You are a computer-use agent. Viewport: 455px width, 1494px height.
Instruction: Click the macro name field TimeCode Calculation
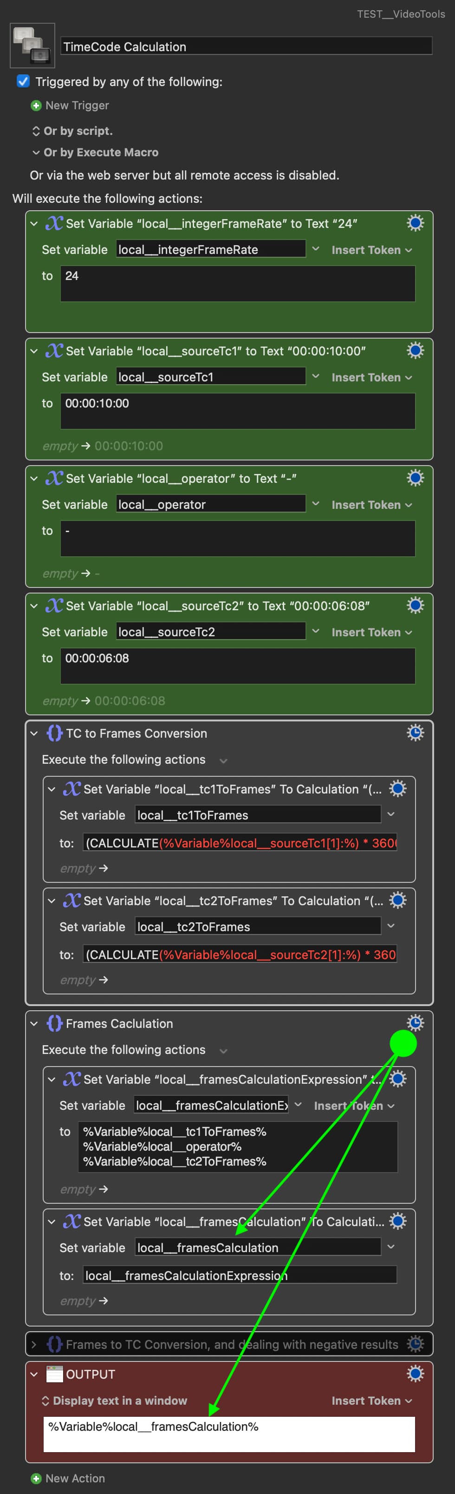click(x=246, y=47)
